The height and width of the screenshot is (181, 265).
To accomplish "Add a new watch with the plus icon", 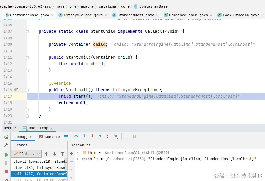I will (71, 153).
